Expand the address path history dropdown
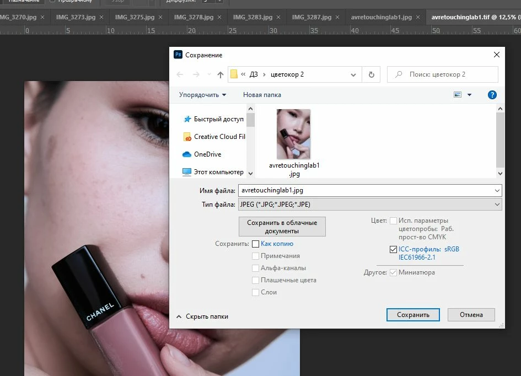 pos(353,75)
